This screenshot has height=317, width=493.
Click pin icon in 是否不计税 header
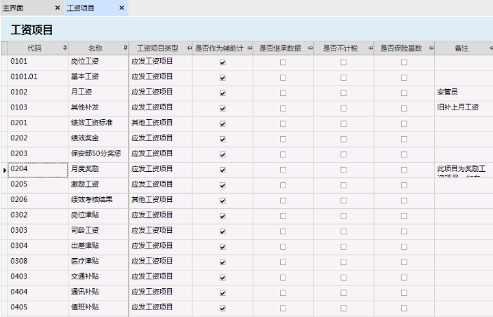point(370,48)
